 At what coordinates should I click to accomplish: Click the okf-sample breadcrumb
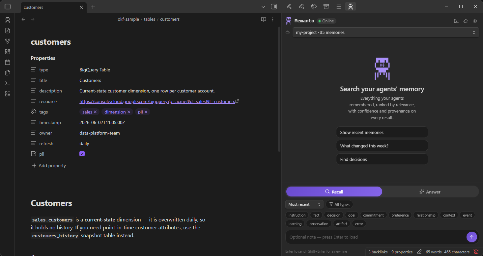[128, 19]
